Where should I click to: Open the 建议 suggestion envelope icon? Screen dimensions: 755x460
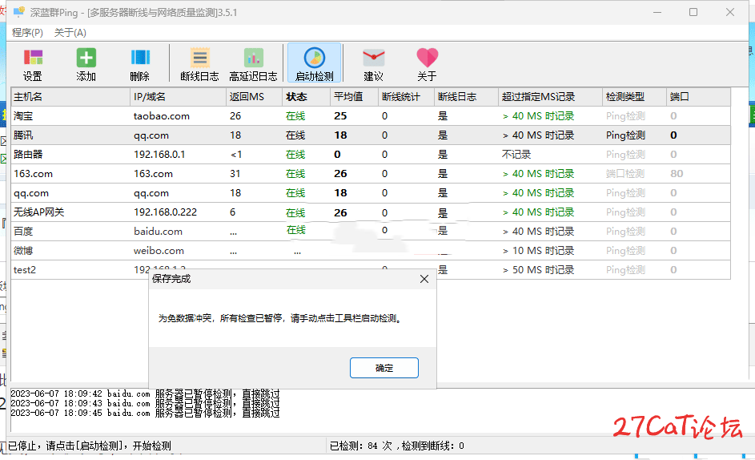click(x=373, y=64)
